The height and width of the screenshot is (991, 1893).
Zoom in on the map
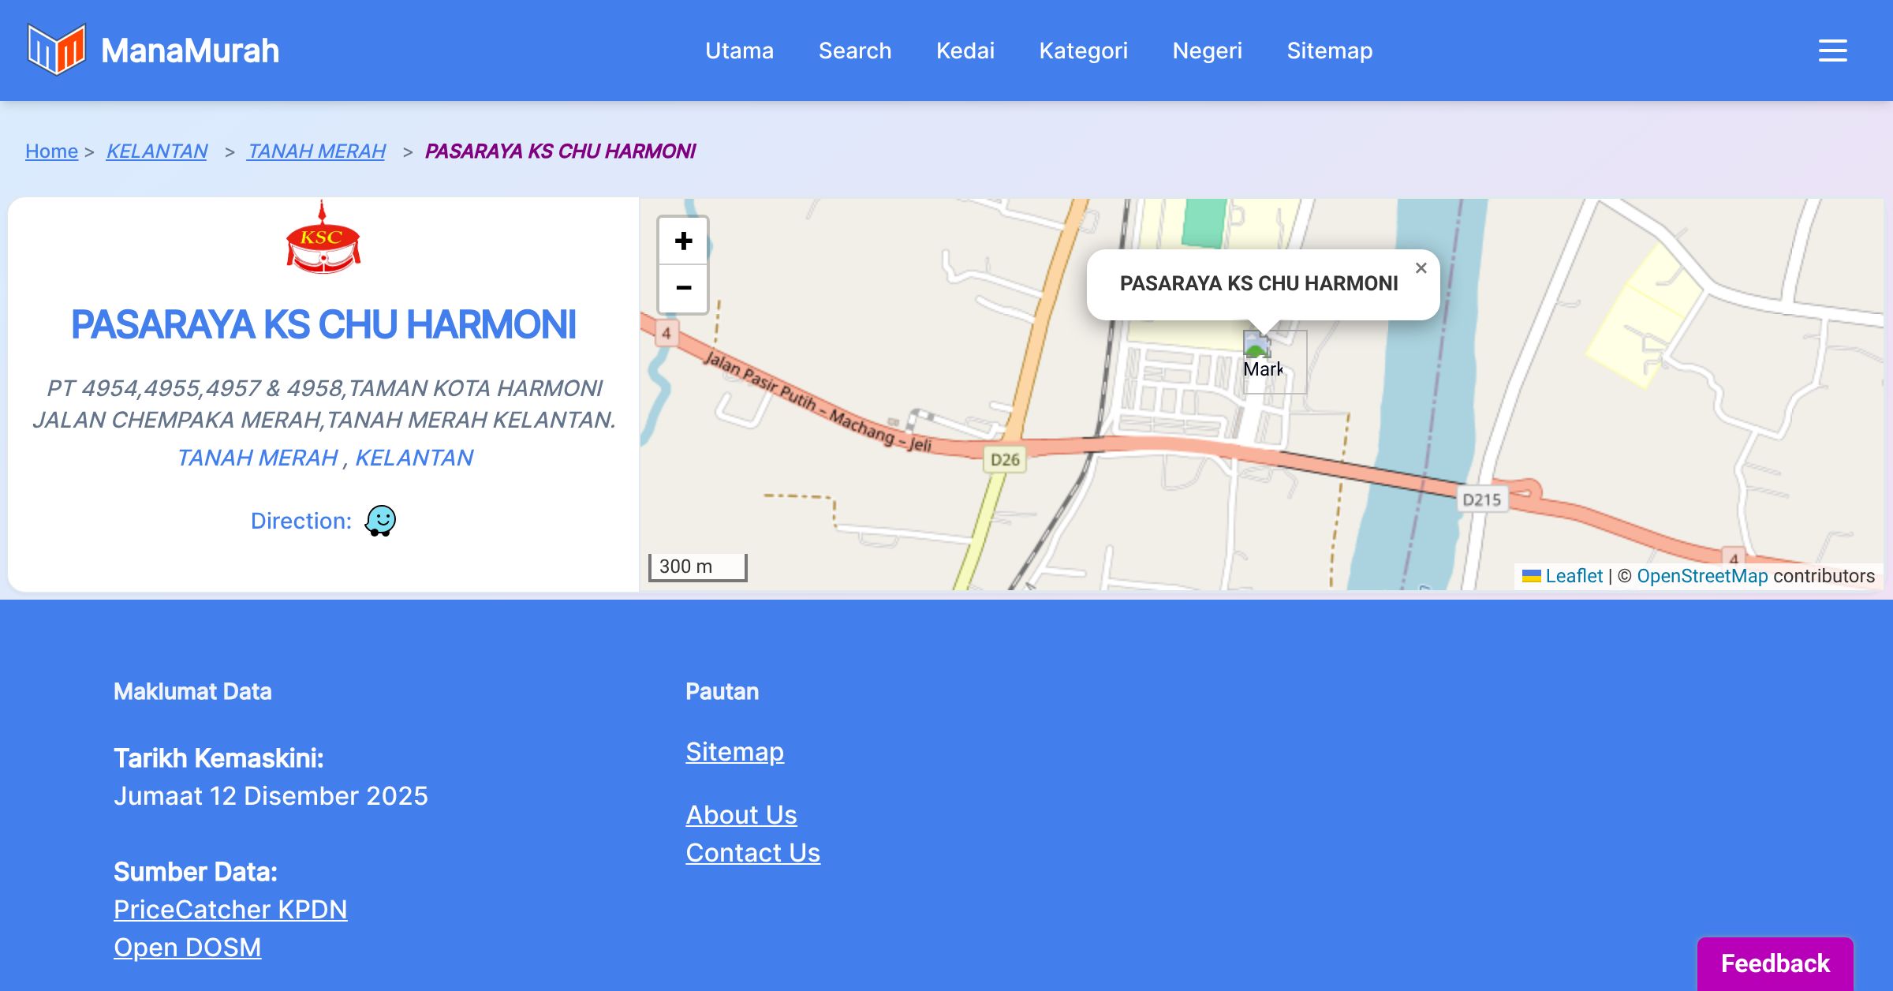coord(683,241)
